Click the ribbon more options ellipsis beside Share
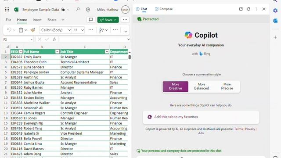This screenshot has height=158, width=281. [x=125, y=20]
